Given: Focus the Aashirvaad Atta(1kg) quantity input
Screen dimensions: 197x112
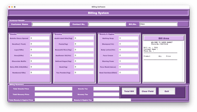Looking at the screenshot, I should coord(84,38).
